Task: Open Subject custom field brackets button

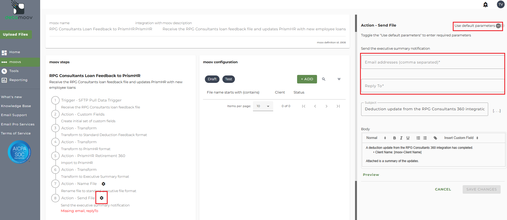Action: point(497,111)
